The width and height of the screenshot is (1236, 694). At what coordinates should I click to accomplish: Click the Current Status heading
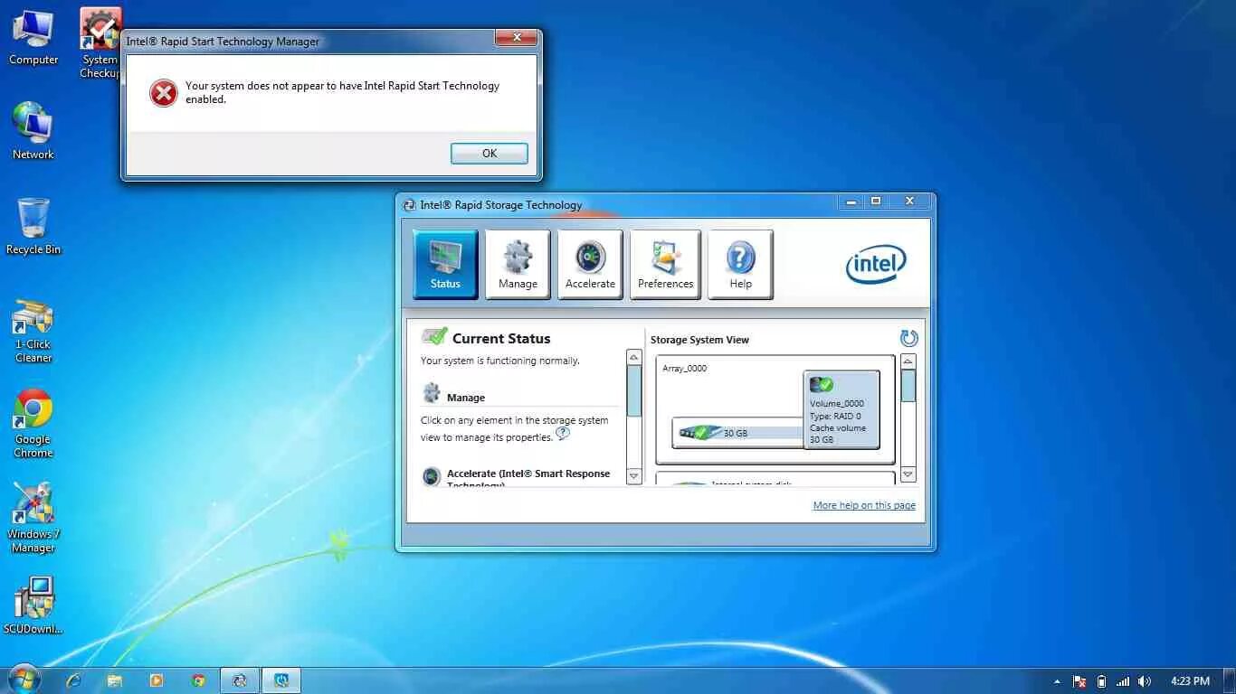pos(501,339)
